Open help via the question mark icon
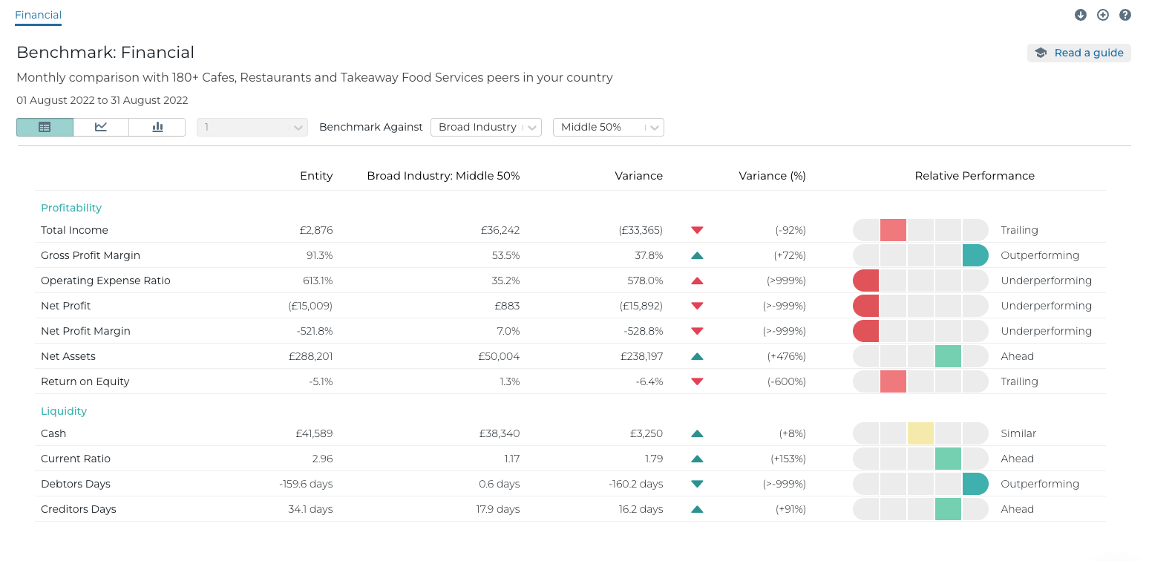The height and width of the screenshot is (561, 1149). click(x=1125, y=15)
